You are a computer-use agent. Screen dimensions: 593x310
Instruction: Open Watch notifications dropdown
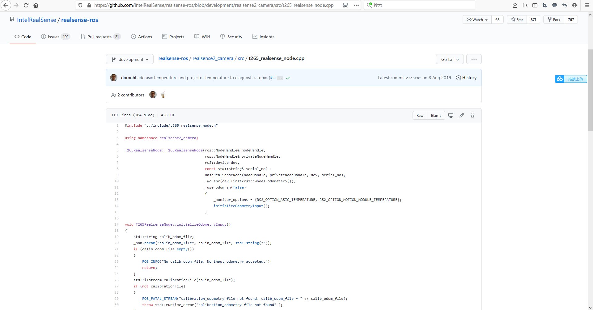(x=477, y=19)
